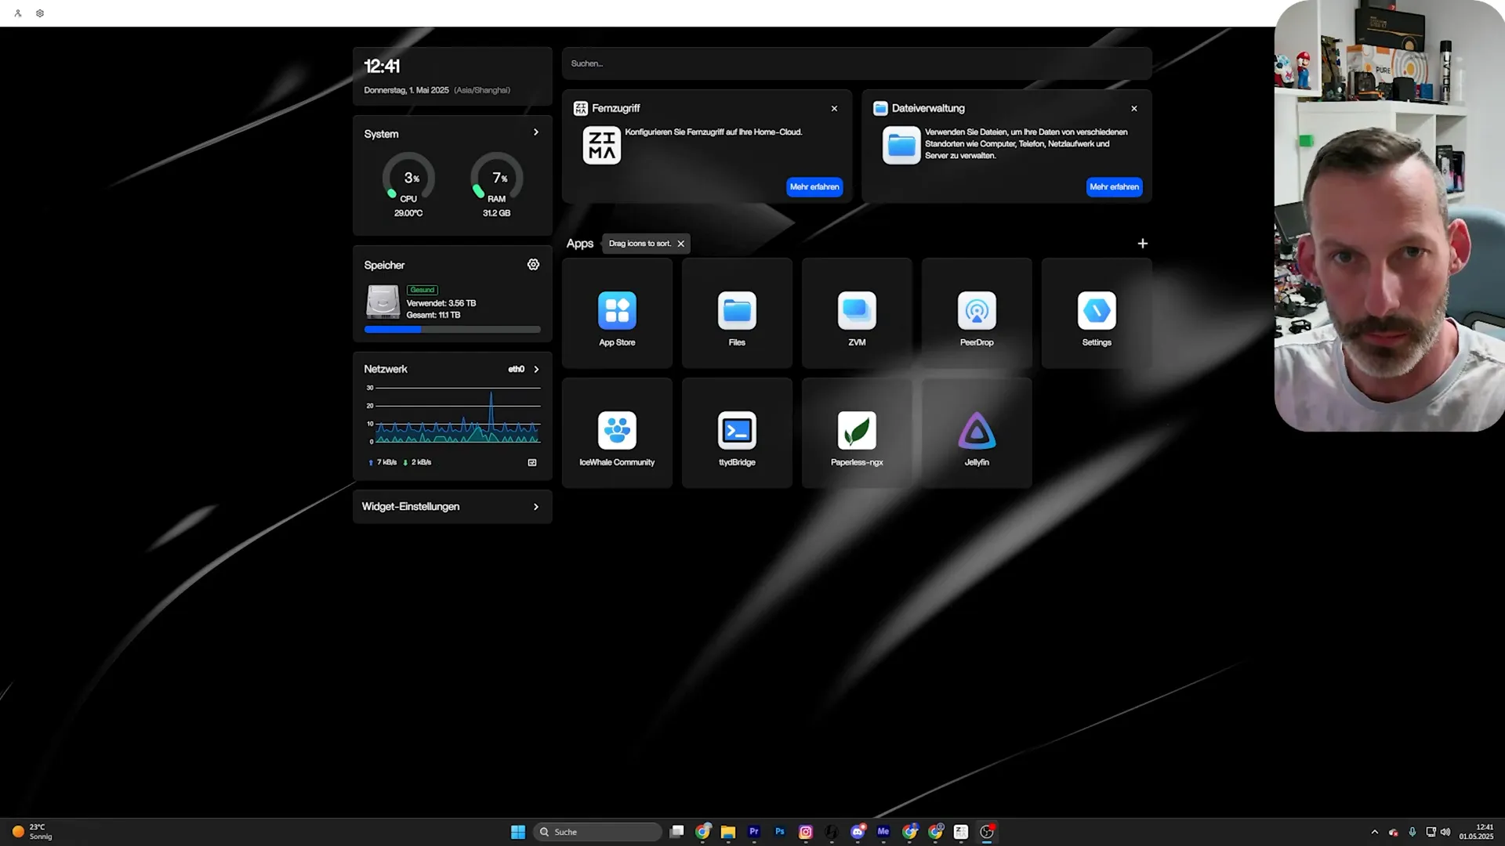
Task: Click the 12:41 clock widget
Action: click(x=452, y=76)
